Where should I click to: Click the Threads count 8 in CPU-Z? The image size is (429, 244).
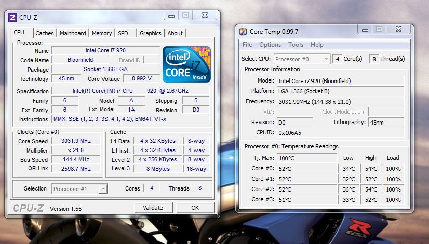click(200, 188)
